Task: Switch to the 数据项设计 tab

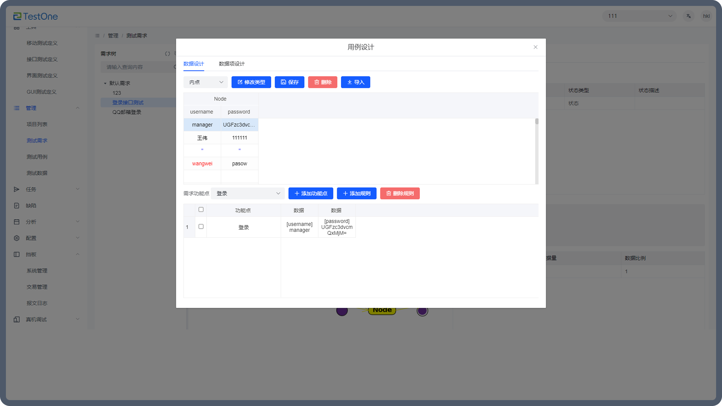Action: (x=231, y=64)
